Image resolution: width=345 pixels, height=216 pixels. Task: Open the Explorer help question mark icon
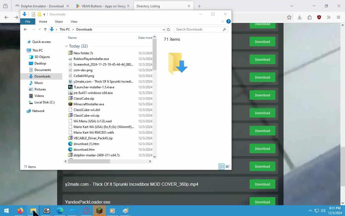pos(228,21)
